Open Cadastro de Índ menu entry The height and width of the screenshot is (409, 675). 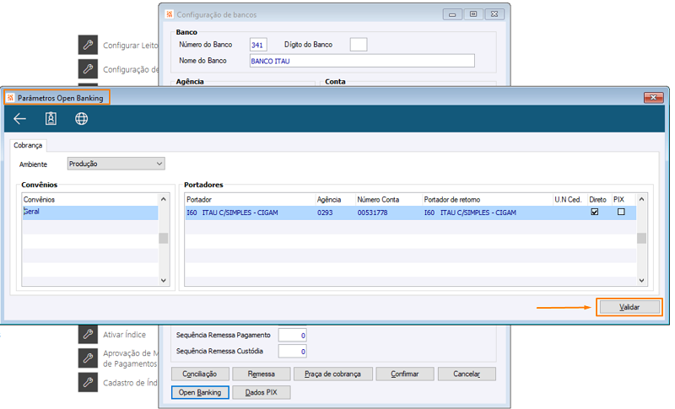130,382
